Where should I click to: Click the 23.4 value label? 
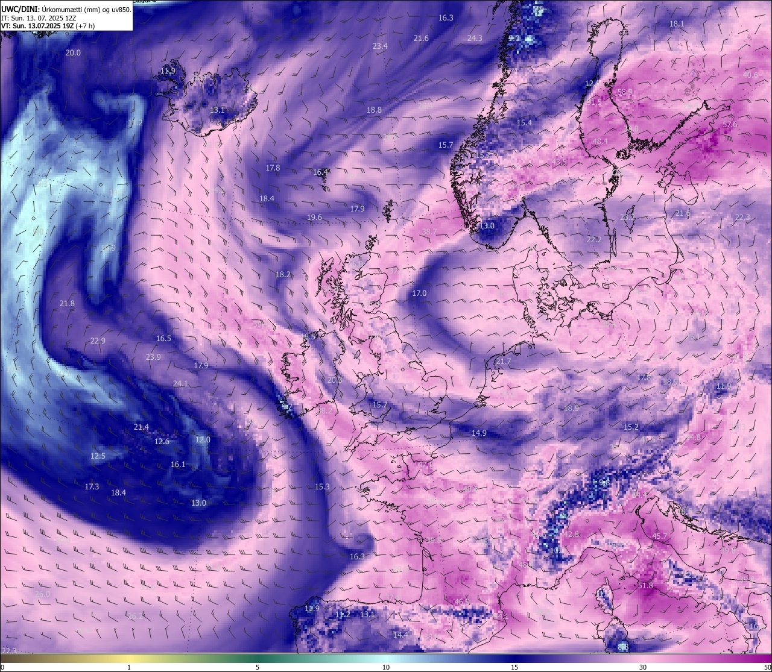pos(380,46)
